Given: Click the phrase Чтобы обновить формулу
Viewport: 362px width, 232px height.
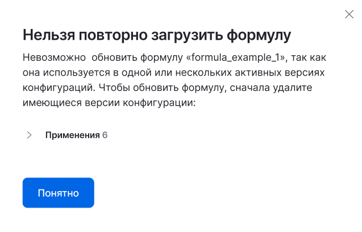Looking at the screenshot, I should 161,89.
